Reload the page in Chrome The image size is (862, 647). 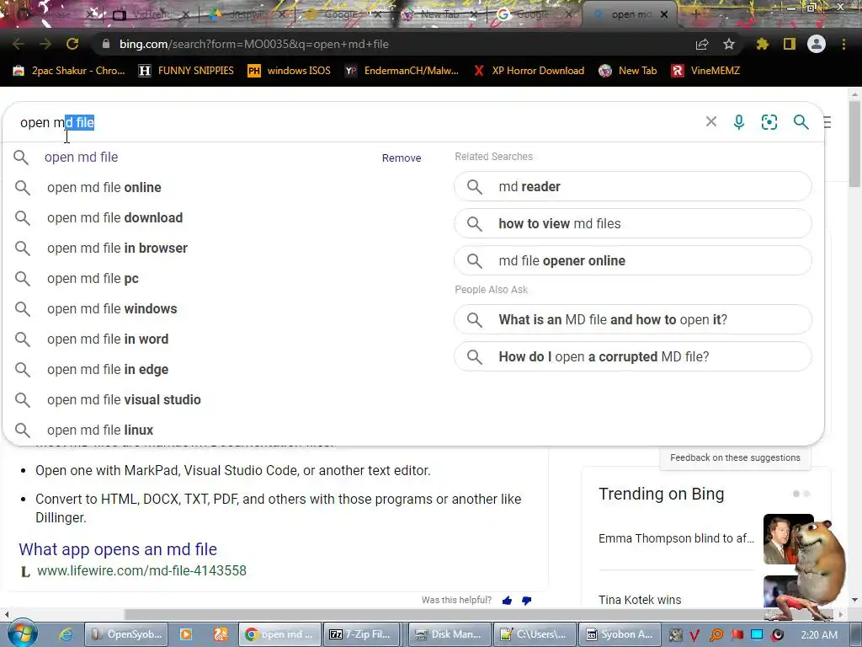click(72, 44)
